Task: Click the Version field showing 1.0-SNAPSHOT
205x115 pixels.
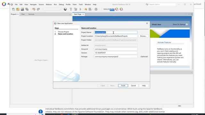Action: point(116,53)
